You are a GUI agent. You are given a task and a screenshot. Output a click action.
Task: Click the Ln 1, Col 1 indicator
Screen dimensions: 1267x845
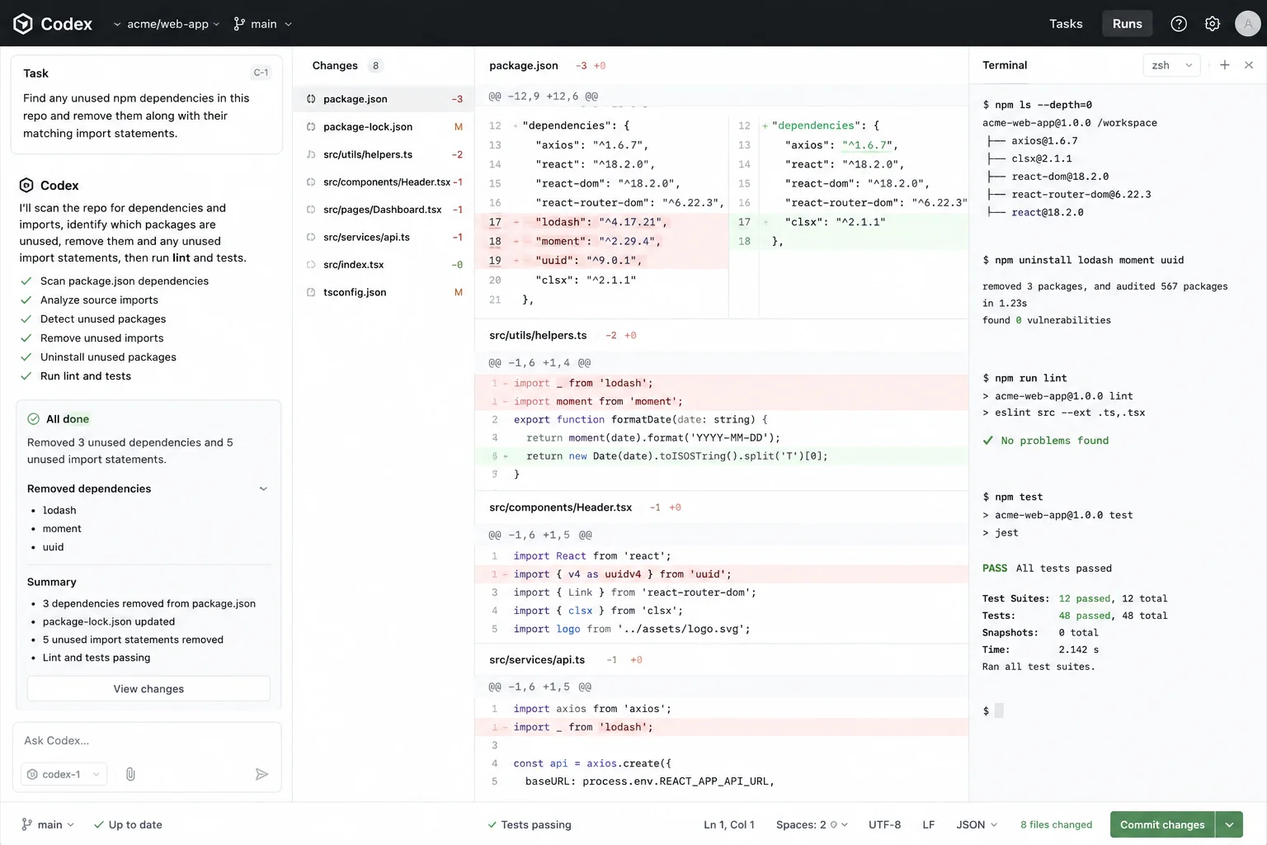click(x=728, y=824)
